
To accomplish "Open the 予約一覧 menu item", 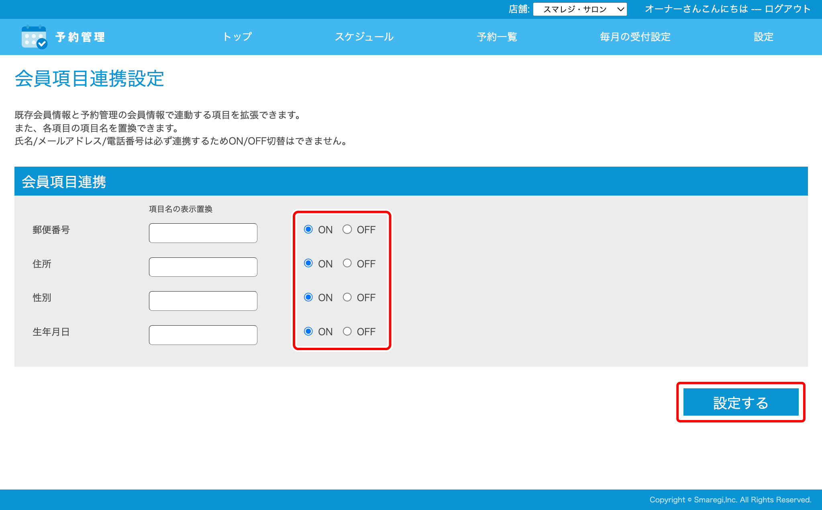I will pyautogui.click(x=497, y=37).
